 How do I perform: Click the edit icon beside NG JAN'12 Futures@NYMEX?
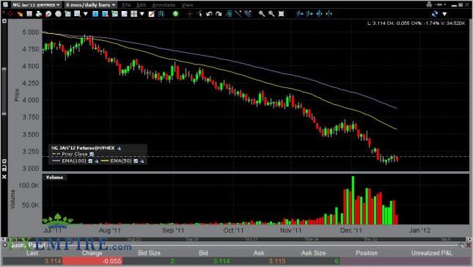[119, 148]
